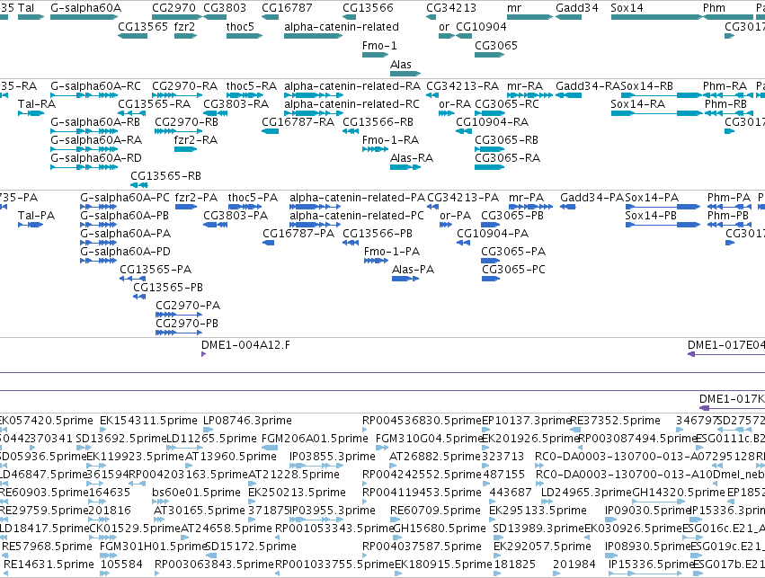Screen dimensions: 765x578
Task: Select the Sox14 gene label
Action: pyautogui.click(x=627, y=8)
